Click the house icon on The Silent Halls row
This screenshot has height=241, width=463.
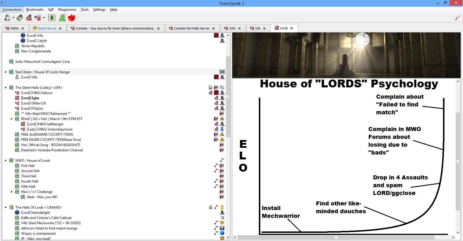(211, 87)
